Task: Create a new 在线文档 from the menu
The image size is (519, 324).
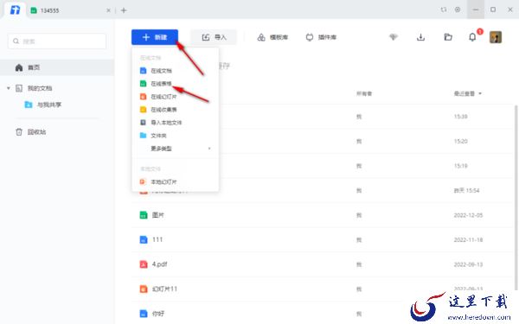Action: [x=176, y=71]
